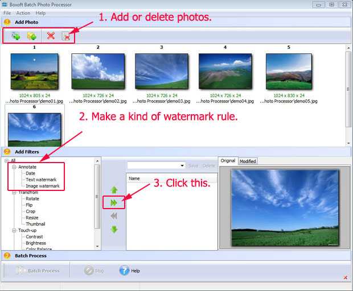Select the Contrast filter
353x291 pixels.
[34, 236]
